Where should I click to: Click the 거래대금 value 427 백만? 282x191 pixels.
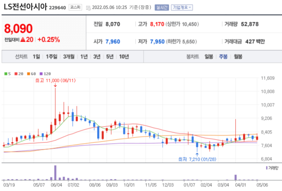coord(255,41)
